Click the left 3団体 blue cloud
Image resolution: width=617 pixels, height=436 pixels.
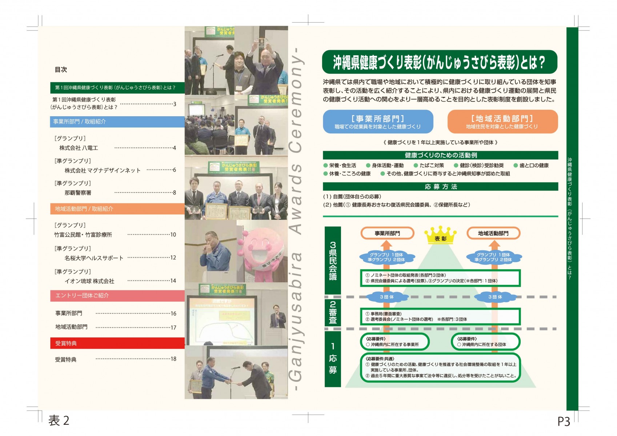[386, 297]
